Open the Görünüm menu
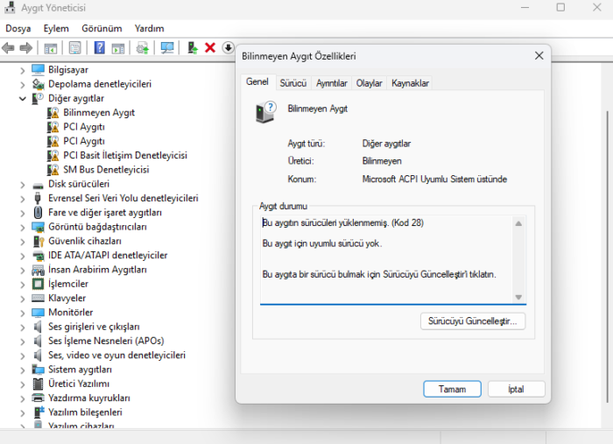Image resolution: width=613 pixels, height=444 pixels. [x=102, y=29]
